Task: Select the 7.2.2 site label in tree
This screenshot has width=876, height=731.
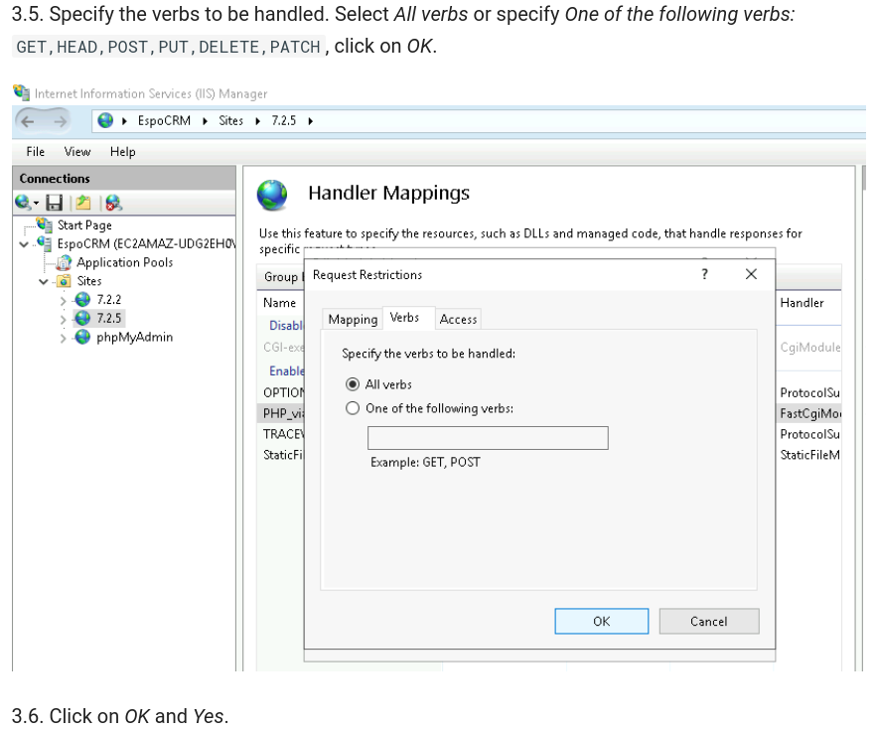Action: [x=109, y=300]
